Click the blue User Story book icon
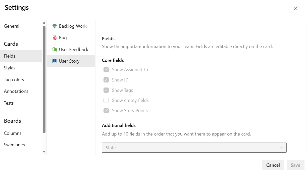The height and width of the screenshot is (174, 307). coord(55,61)
